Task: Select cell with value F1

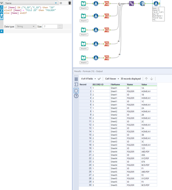Action: [149, 168]
